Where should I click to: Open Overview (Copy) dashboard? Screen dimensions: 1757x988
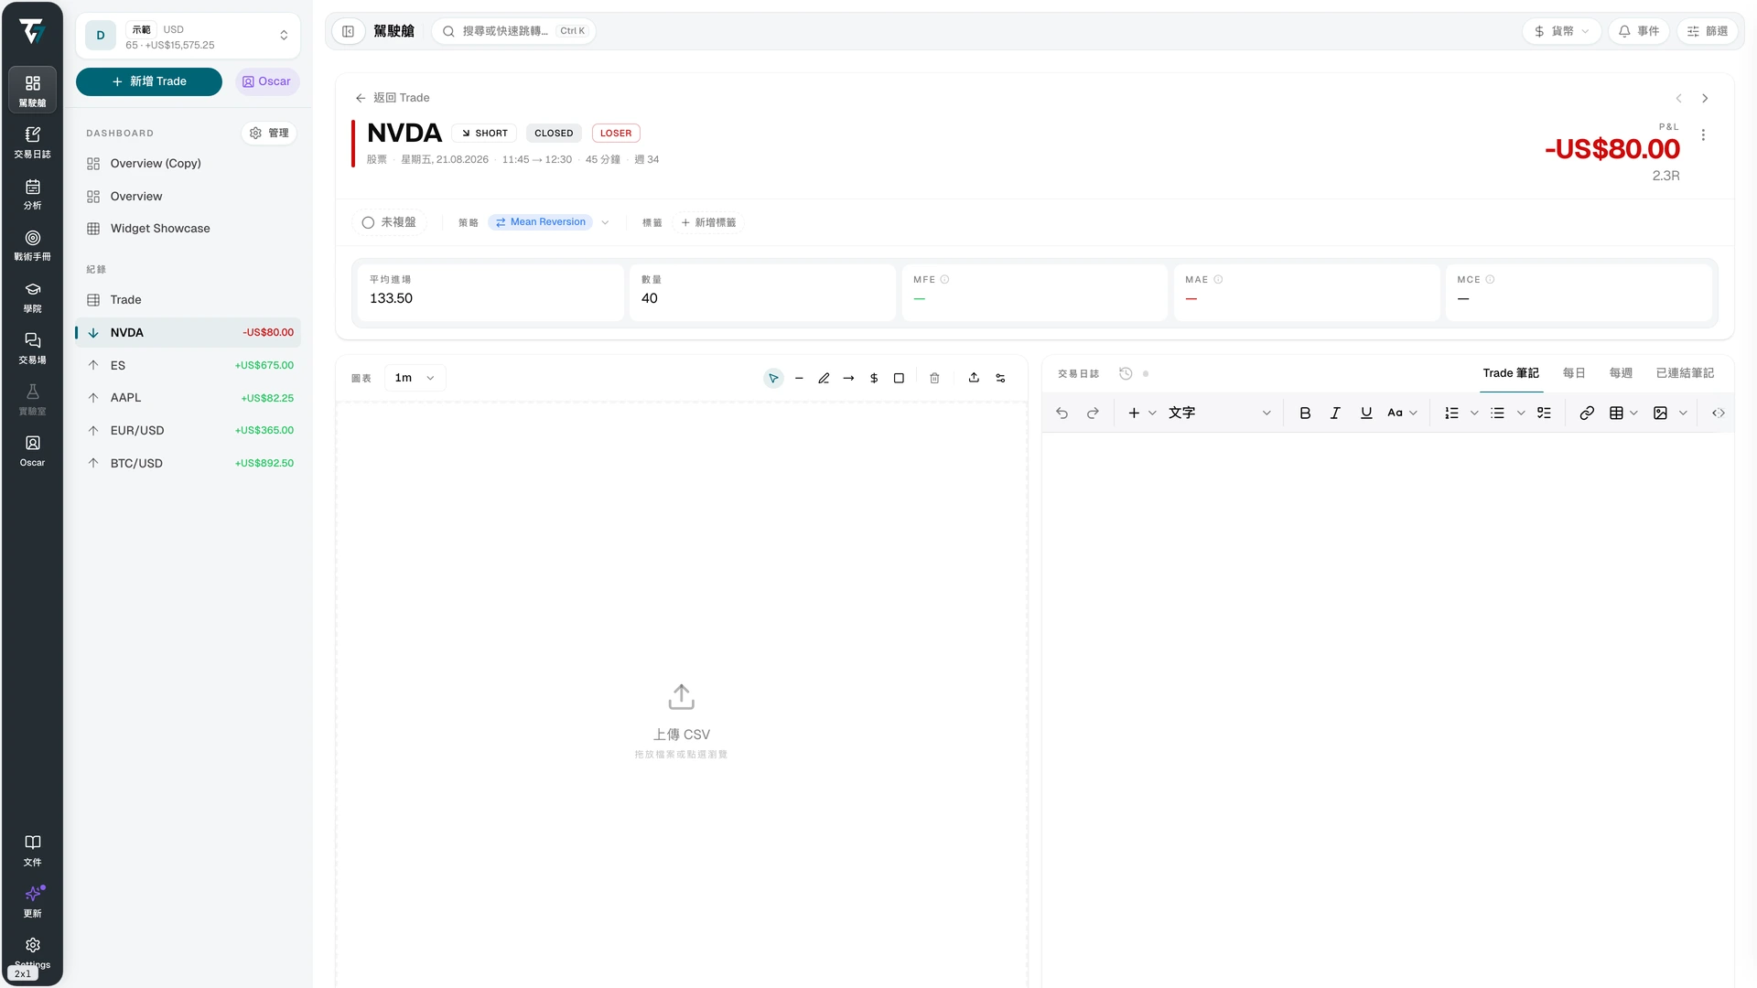click(x=188, y=164)
